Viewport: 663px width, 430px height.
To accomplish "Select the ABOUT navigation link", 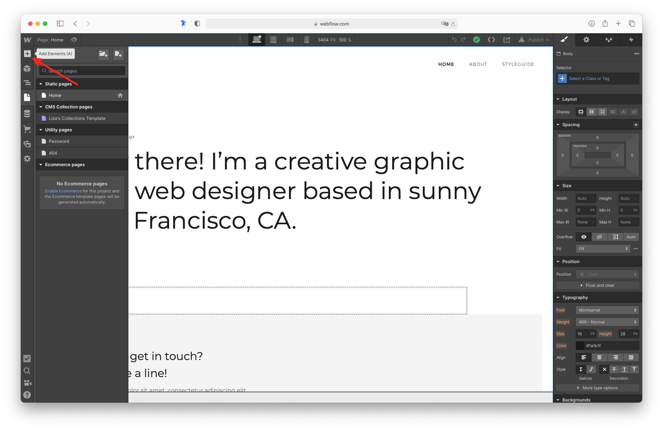I will (478, 64).
